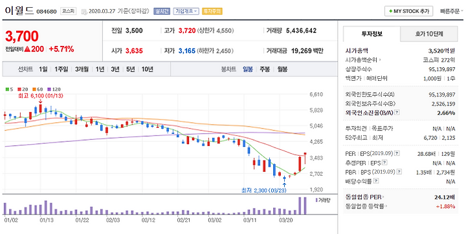Click the 외국인보유주식수 value 2,526,159
This screenshot has width=466, height=234.
(443, 103)
